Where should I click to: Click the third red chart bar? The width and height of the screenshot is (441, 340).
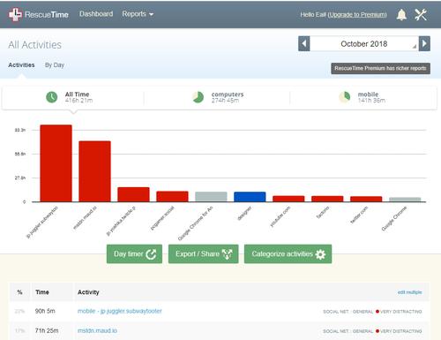pyautogui.click(x=133, y=194)
